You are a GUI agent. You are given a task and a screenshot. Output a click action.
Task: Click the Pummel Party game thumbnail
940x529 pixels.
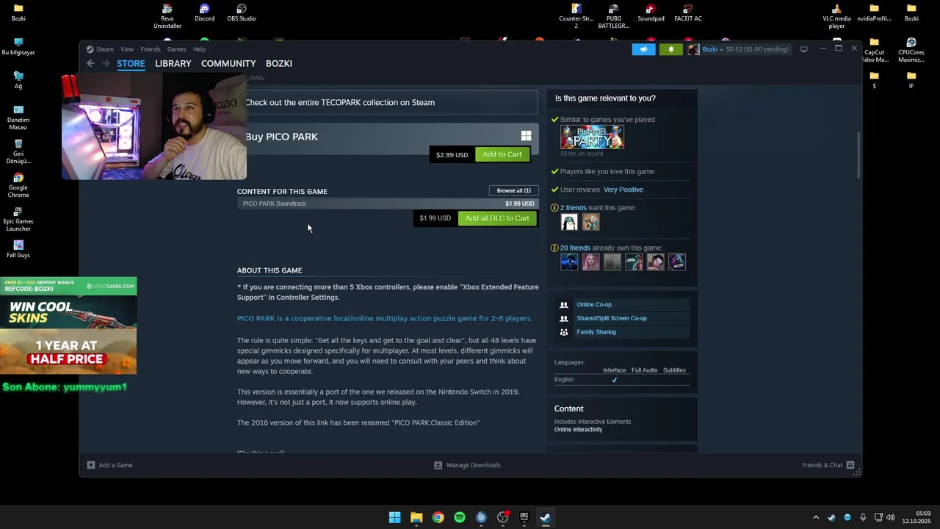592,137
